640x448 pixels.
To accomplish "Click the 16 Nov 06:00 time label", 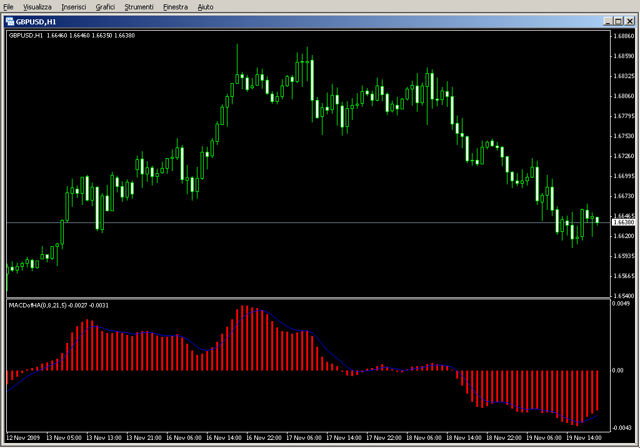I will (x=184, y=438).
